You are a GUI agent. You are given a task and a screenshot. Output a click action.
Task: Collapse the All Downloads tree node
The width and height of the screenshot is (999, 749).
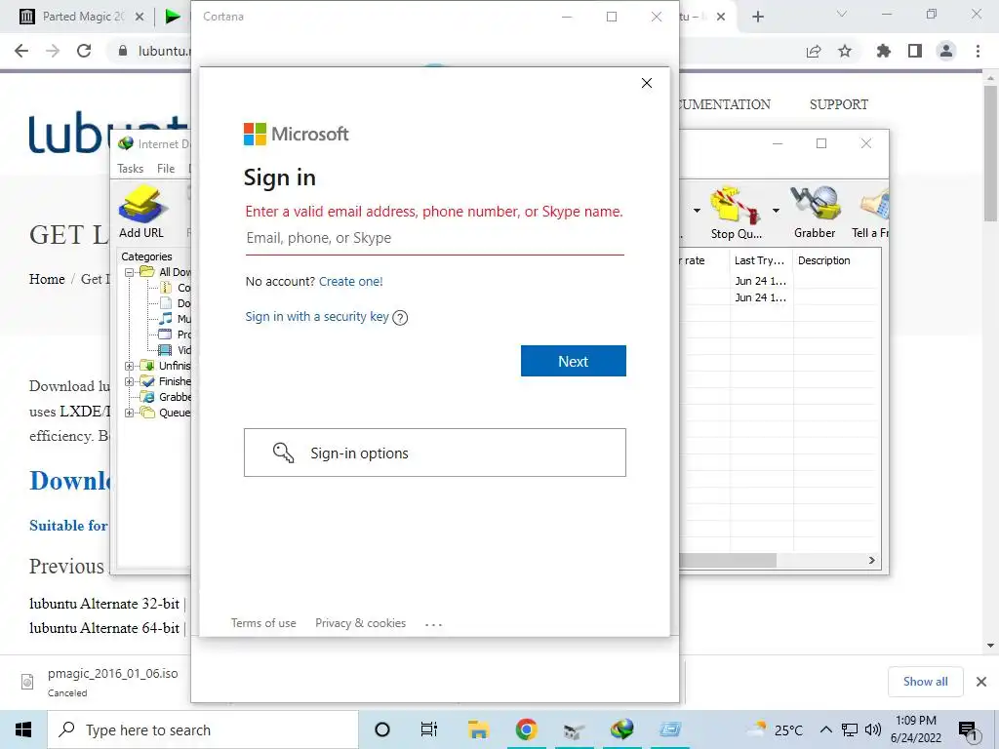[x=130, y=273]
